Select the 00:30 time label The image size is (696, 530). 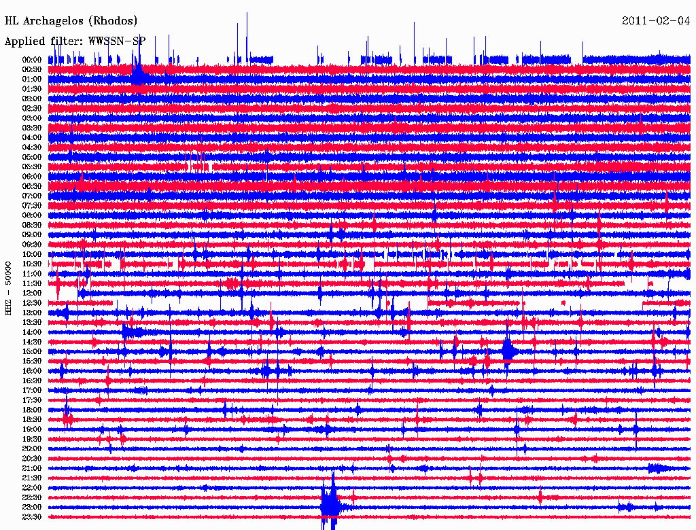pos(32,70)
